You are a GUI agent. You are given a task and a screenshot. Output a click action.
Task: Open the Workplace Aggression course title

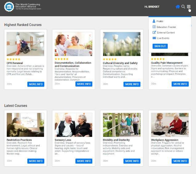[165, 140]
